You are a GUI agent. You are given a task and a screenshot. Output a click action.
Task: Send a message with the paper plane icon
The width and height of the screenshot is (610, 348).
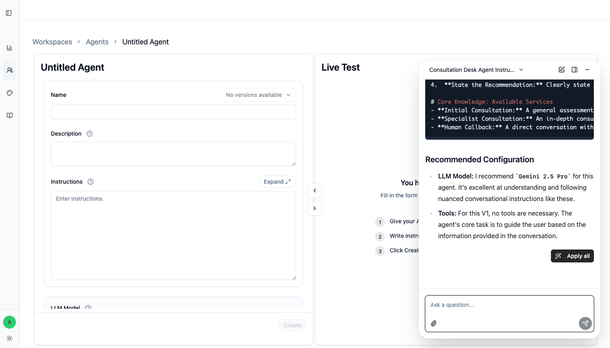pos(585,323)
